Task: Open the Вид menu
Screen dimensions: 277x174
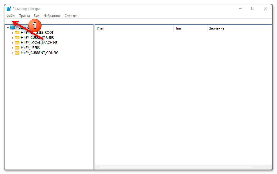Action: coord(37,16)
